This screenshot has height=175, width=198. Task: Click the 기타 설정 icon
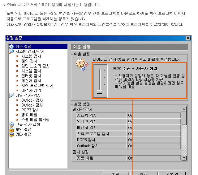(11, 135)
